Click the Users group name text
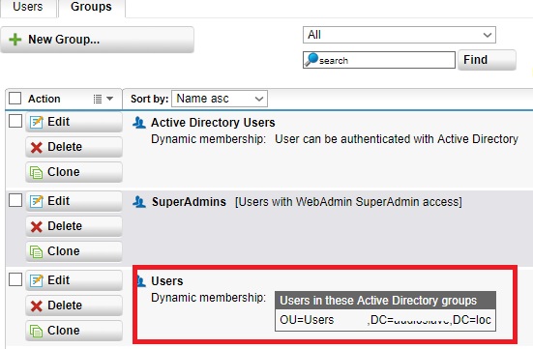The height and width of the screenshot is (349, 533). (167, 281)
